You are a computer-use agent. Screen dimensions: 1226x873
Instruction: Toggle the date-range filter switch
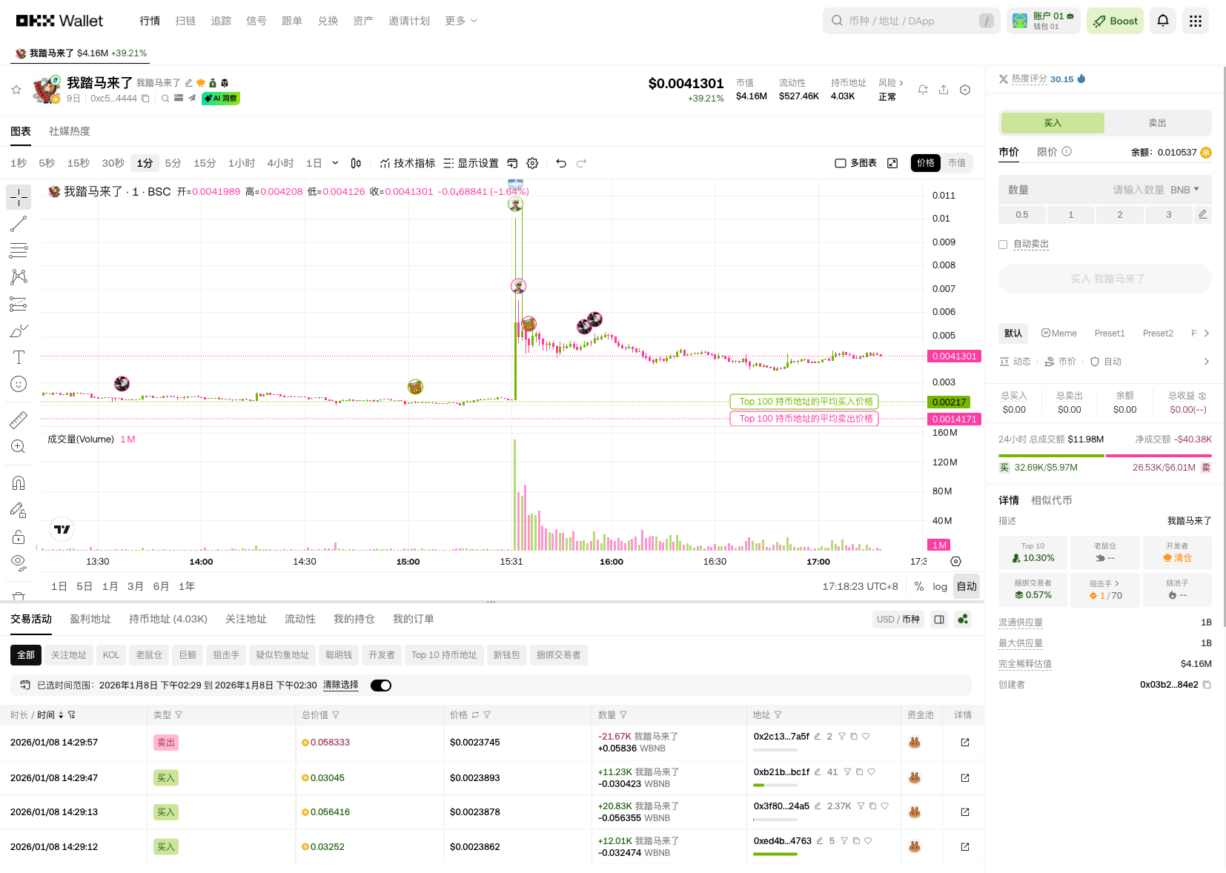tap(381, 685)
